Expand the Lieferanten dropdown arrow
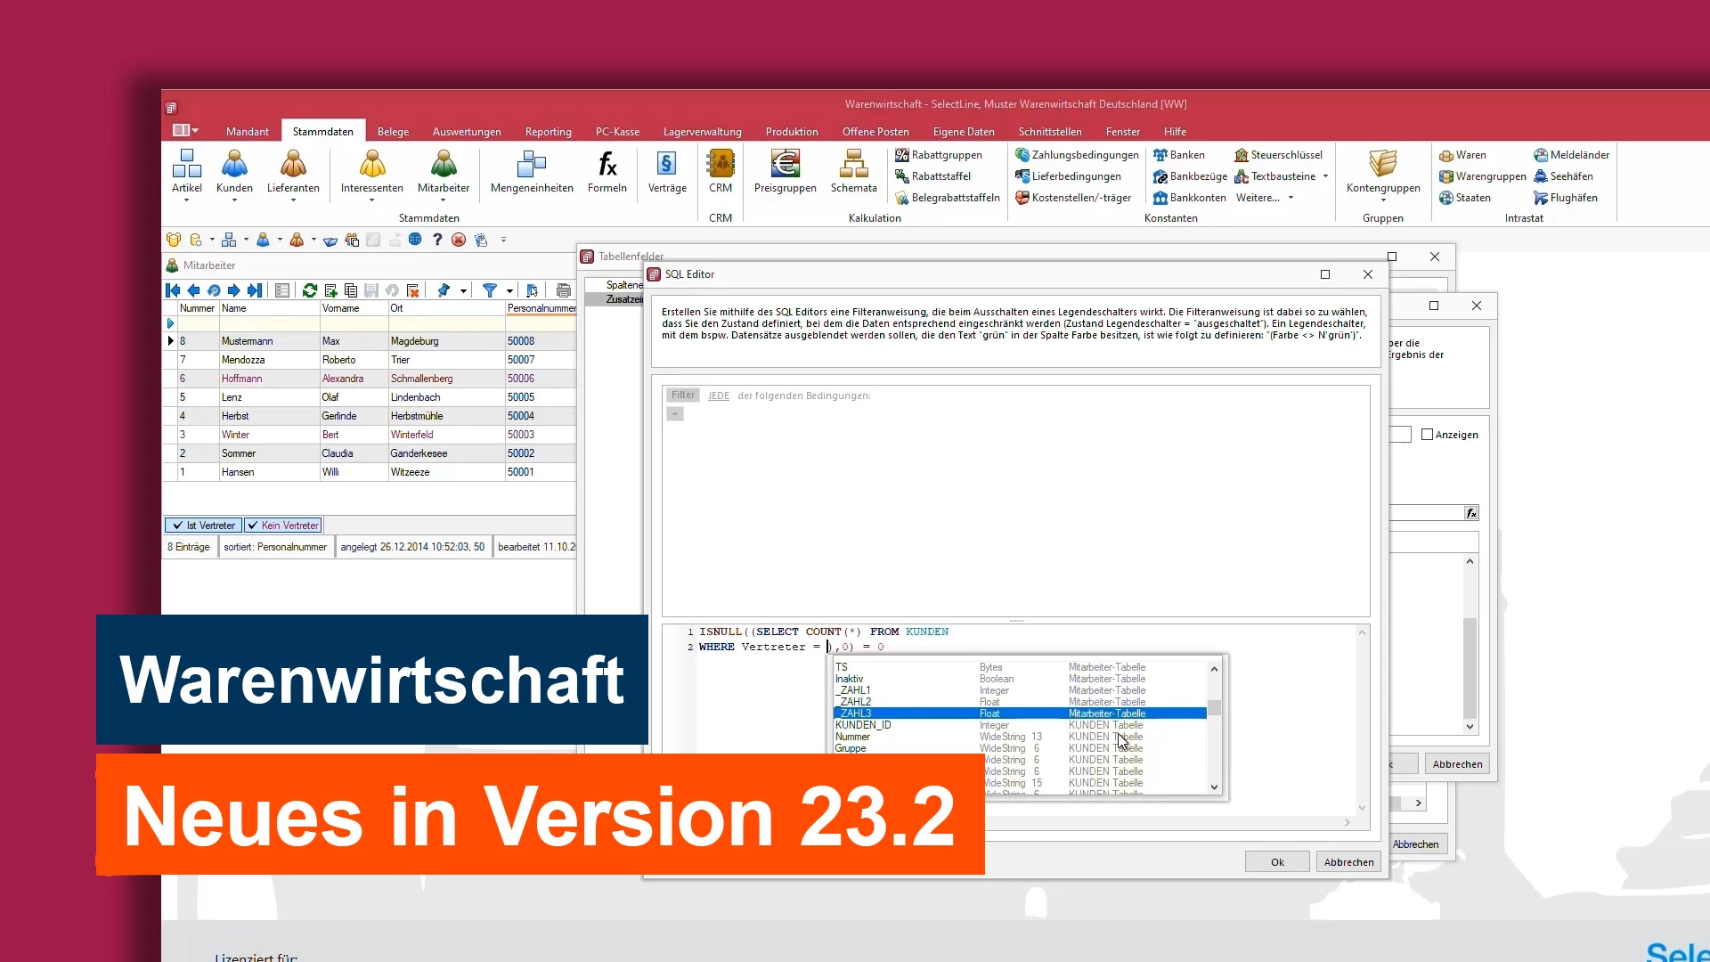Image resolution: width=1710 pixels, height=962 pixels. click(293, 200)
